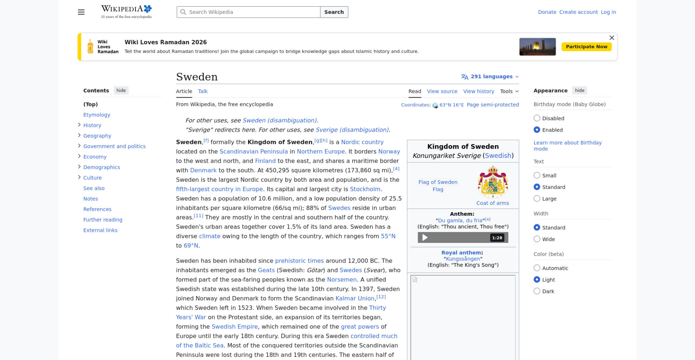Select Dark color mode
695x360 pixels.
(537, 291)
